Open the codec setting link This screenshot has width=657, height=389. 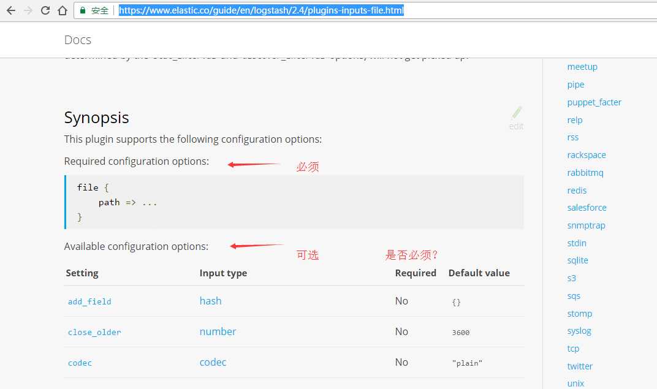pos(80,363)
